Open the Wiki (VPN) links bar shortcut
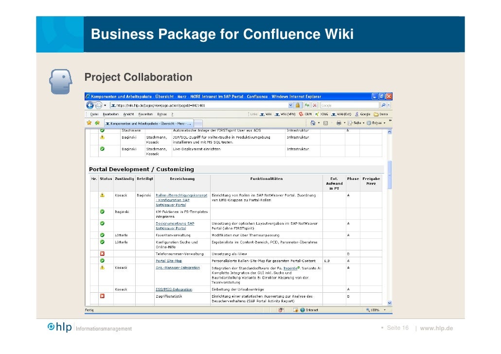This screenshot has height=354, width=501. click(285, 114)
